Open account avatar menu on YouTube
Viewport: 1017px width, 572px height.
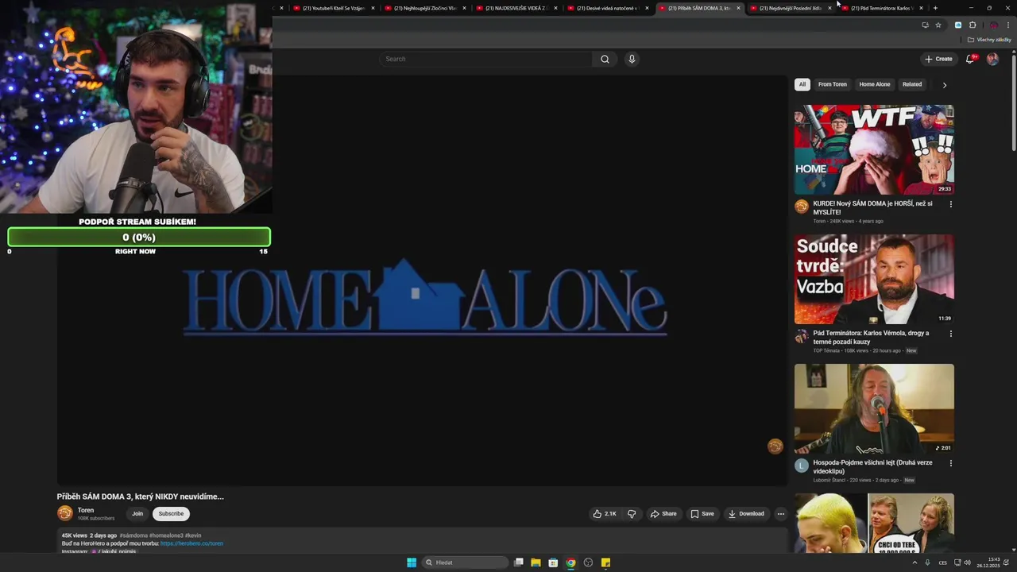pyautogui.click(x=992, y=59)
